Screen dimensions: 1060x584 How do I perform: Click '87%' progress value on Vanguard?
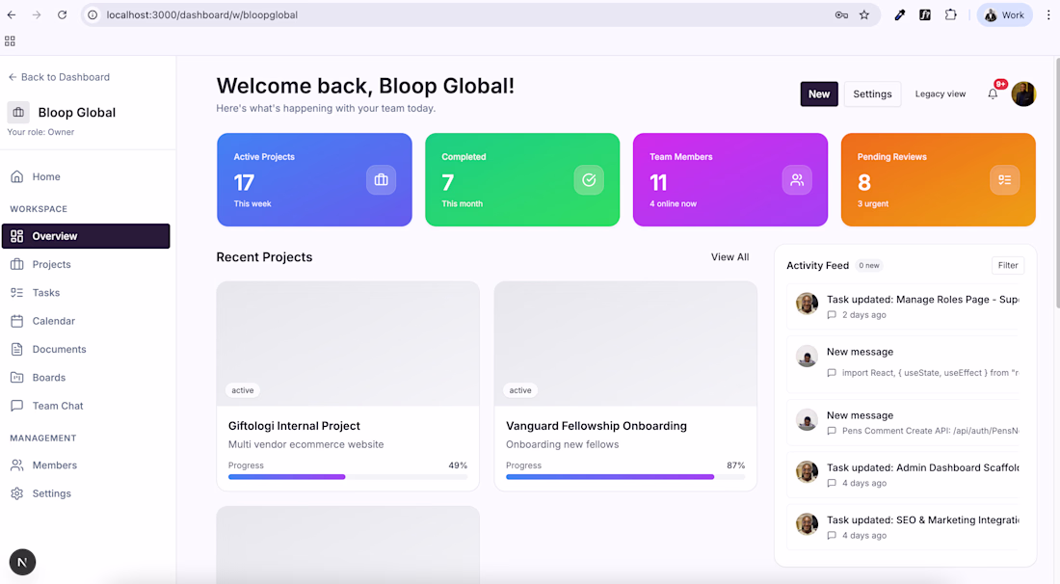coord(735,465)
